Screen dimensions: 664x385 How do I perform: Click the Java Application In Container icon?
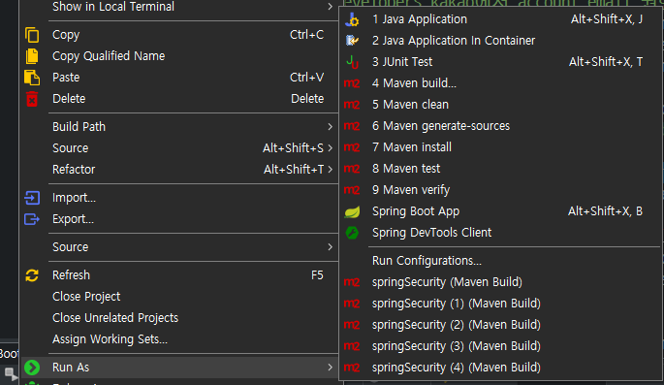coord(352,41)
